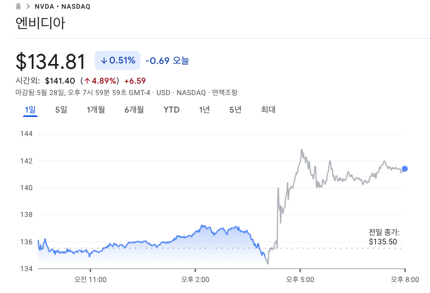Select the 6개월 range tab
Screen dimensions: 430x293
134,109
